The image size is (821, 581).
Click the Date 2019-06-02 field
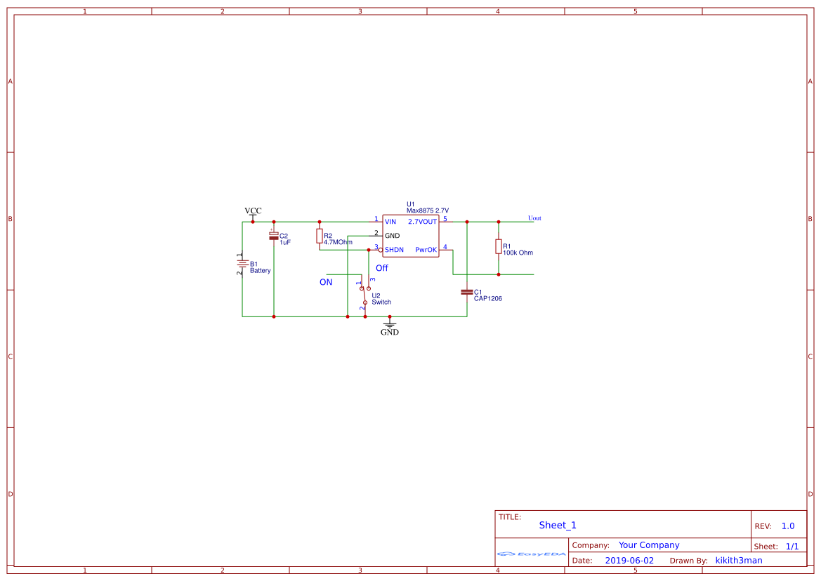(630, 560)
